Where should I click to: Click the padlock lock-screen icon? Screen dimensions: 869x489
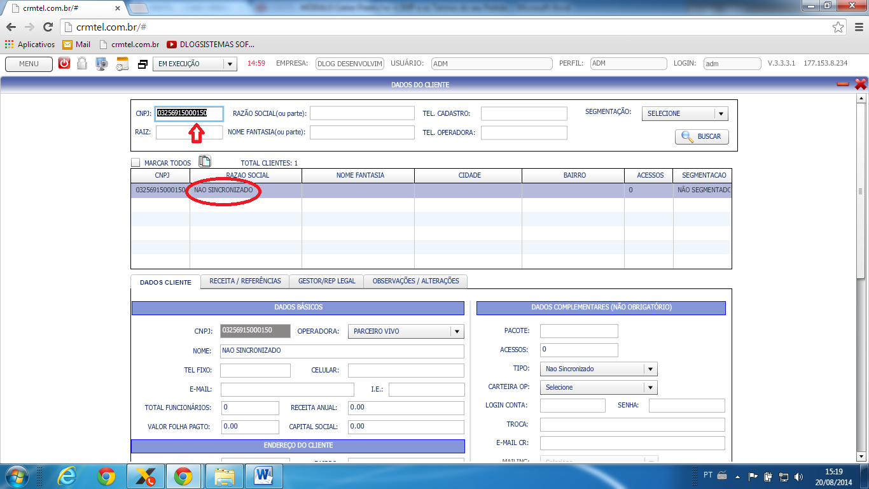[x=82, y=64]
